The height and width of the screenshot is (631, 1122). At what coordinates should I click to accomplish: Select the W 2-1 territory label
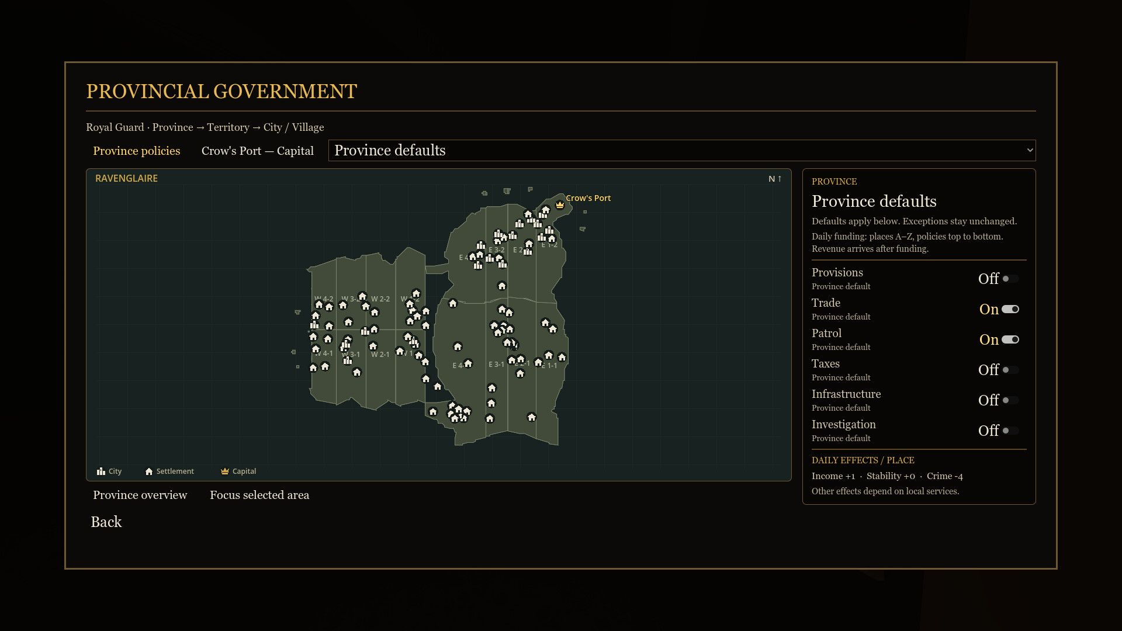tap(380, 355)
